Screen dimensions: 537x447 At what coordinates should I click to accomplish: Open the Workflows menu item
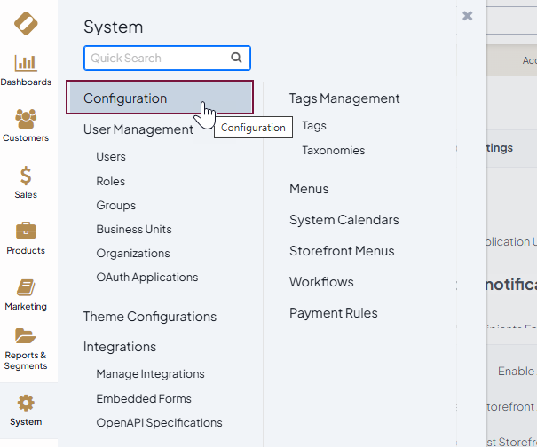click(x=321, y=282)
